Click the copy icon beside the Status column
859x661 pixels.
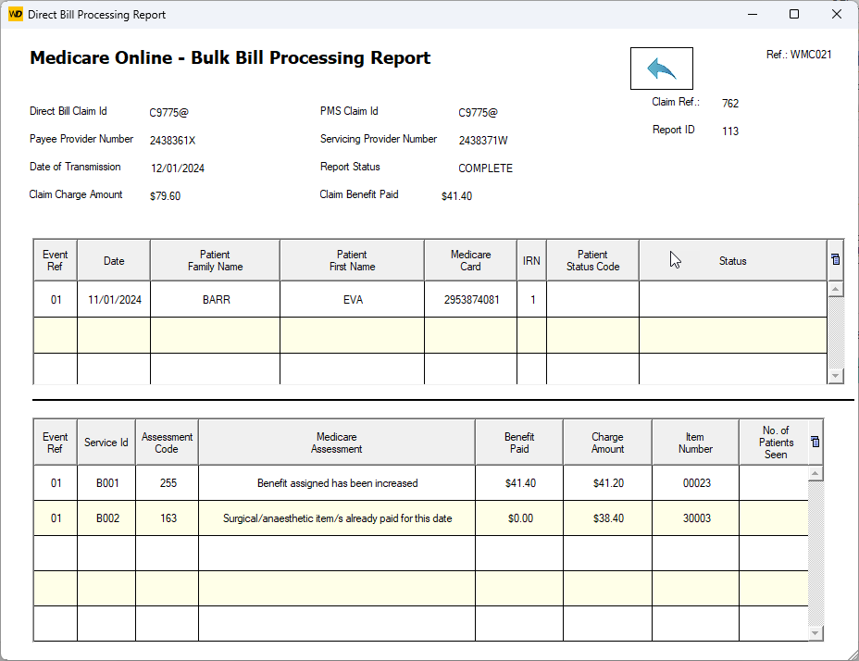point(835,259)
